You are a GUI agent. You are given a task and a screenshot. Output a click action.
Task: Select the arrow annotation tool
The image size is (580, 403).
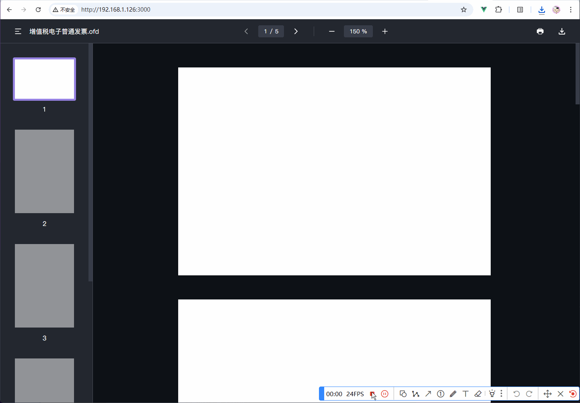pyautogui.click(x=428, y=394)
